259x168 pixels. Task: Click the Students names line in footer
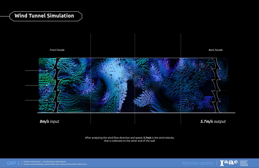click(45, 161)
